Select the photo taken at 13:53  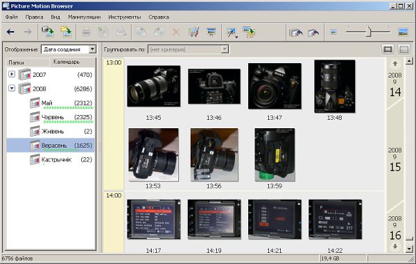click(x=153, y=155)
